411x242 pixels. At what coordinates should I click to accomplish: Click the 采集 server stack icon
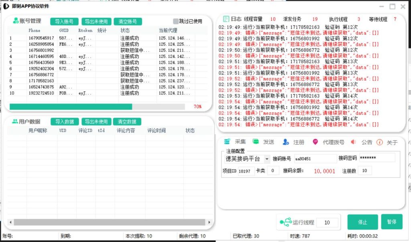click(227, 142)
